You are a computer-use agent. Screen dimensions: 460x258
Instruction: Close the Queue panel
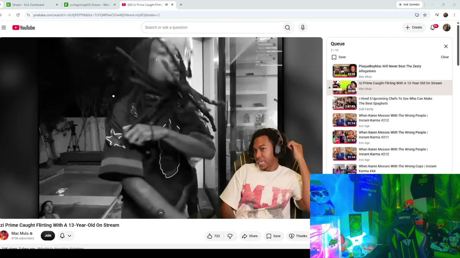446,46
